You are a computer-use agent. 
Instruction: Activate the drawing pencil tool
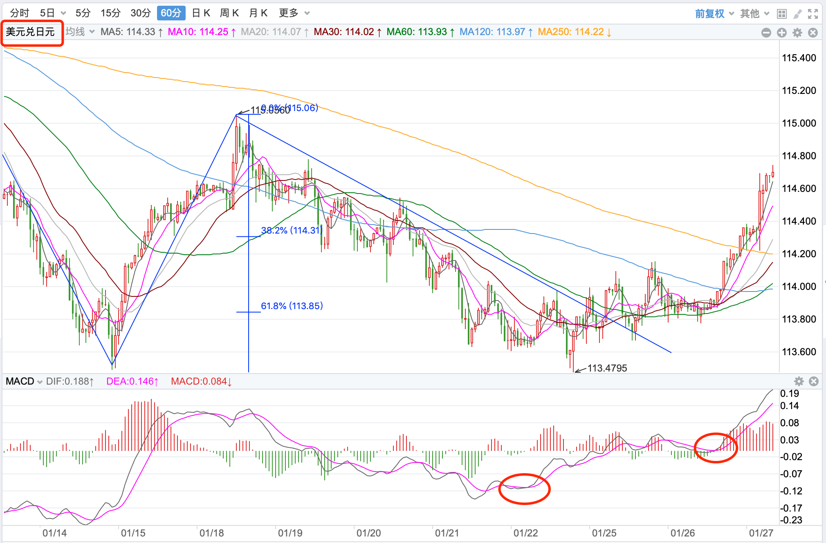coord(797,14)
